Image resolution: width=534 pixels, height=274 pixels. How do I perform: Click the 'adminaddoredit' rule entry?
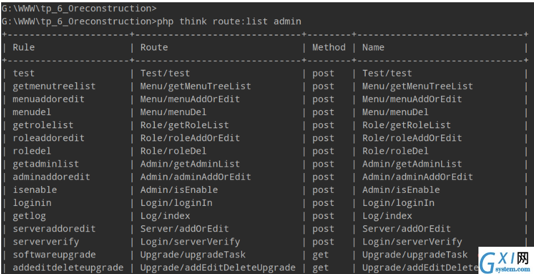[52, 177]
